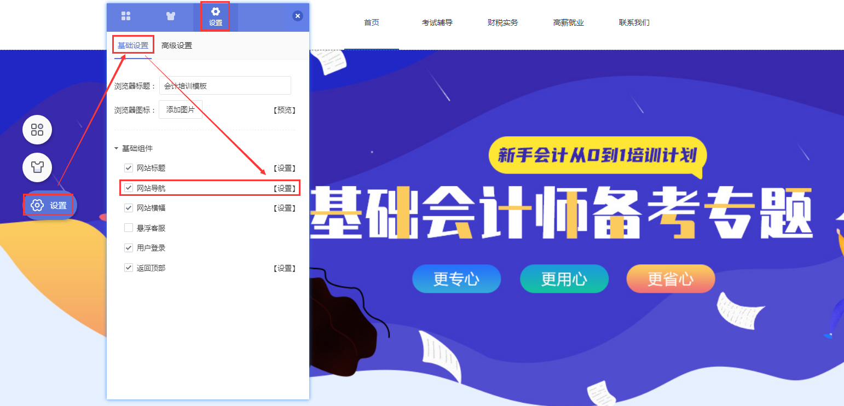844x406 pixels.
Task: Click the floating modules grid round button
Action: tap(37, 130)
